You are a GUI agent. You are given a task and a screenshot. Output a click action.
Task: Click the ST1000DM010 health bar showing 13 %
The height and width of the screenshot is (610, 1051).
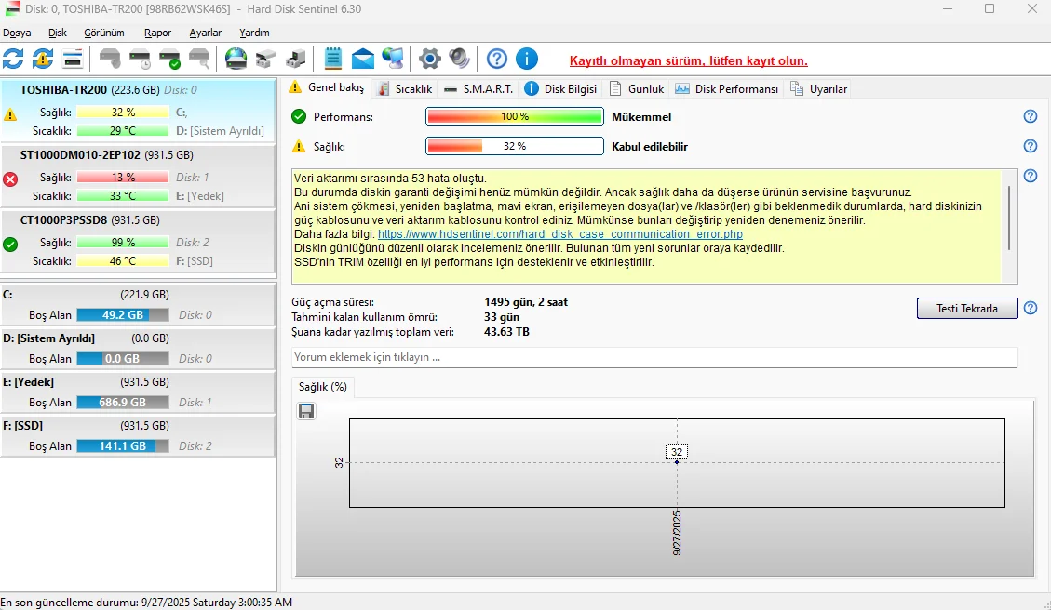(123, 178)
